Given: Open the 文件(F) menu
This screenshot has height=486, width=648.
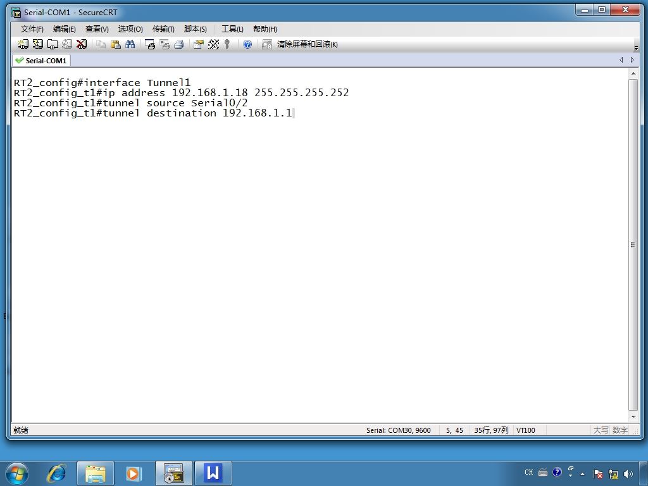Looking at the screenshot, I should coord(32,29).
